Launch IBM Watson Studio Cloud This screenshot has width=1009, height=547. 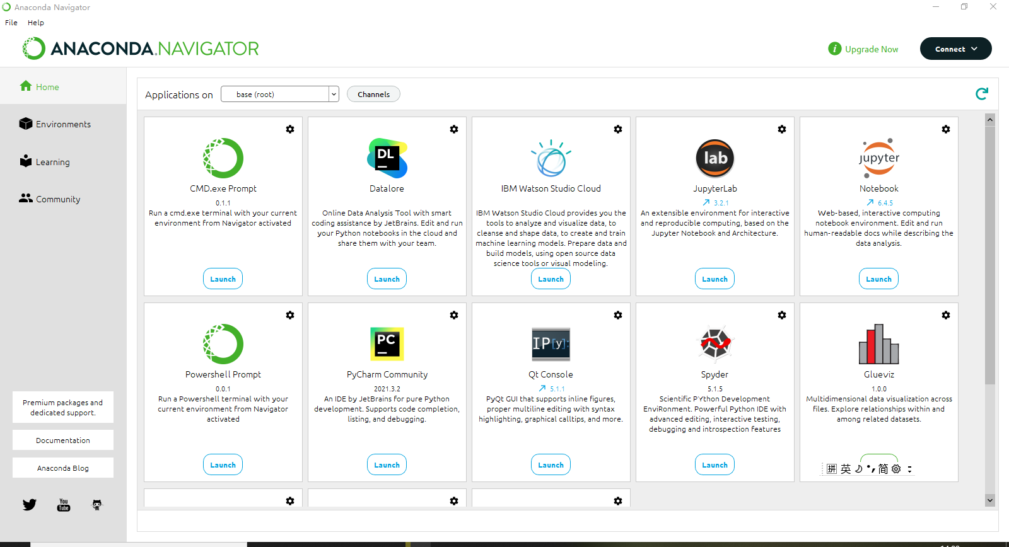tap(551, 279)
